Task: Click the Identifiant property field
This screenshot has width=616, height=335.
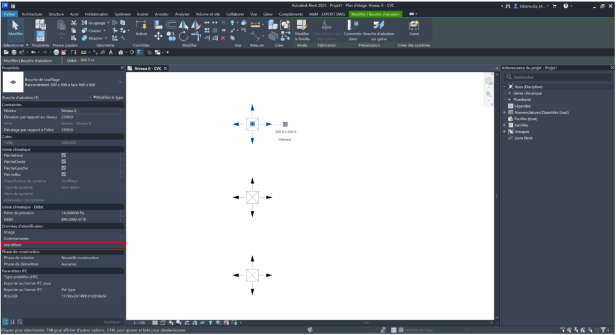Action: [x=90, y=245]
